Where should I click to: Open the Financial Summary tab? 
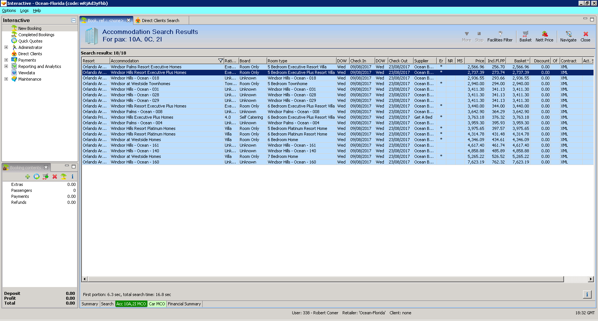click(x=184, y=304)
